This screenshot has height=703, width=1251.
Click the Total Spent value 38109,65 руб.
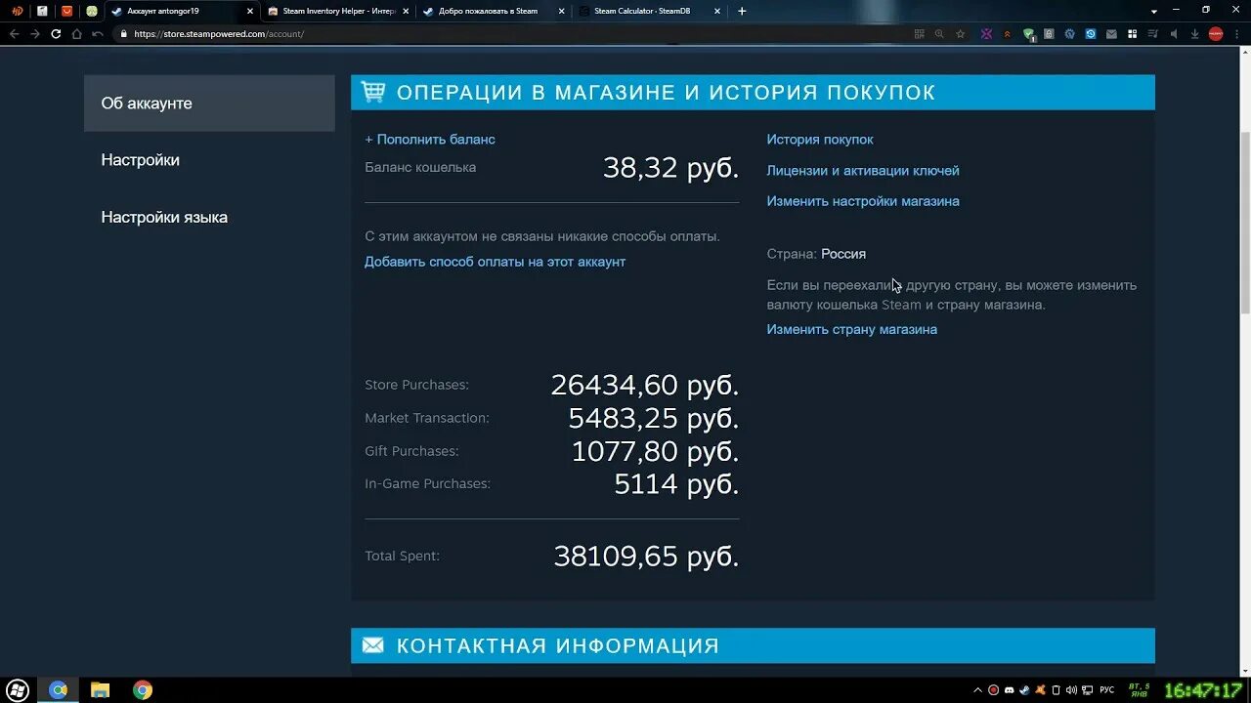646,557
